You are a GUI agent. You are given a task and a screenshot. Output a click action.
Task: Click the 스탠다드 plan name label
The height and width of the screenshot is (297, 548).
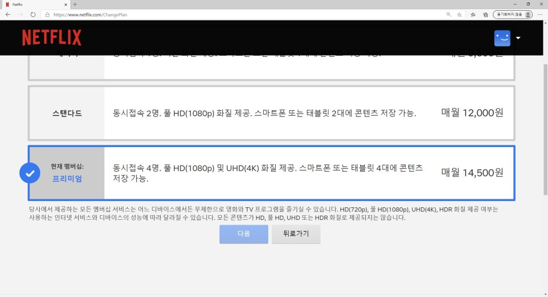[67, 113]
